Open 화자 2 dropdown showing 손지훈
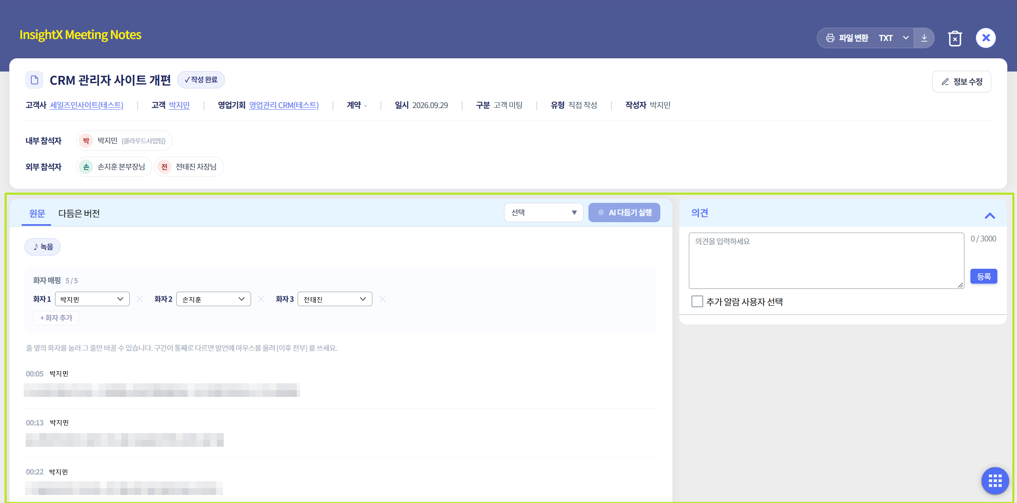The height and width of the screenshot is (503, 1017). pos(213,299)
